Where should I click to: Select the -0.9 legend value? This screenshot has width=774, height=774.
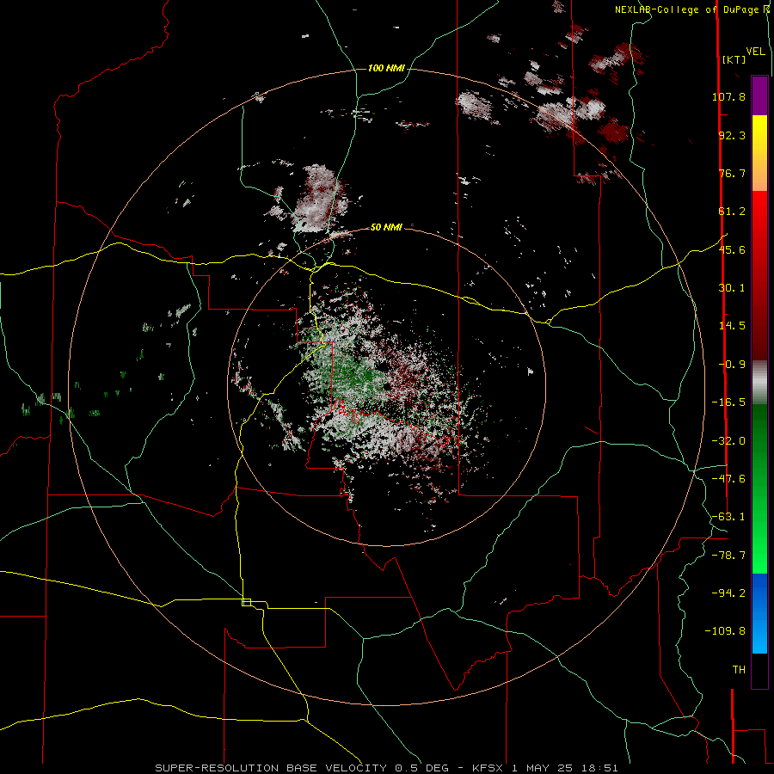click(732, 365)
